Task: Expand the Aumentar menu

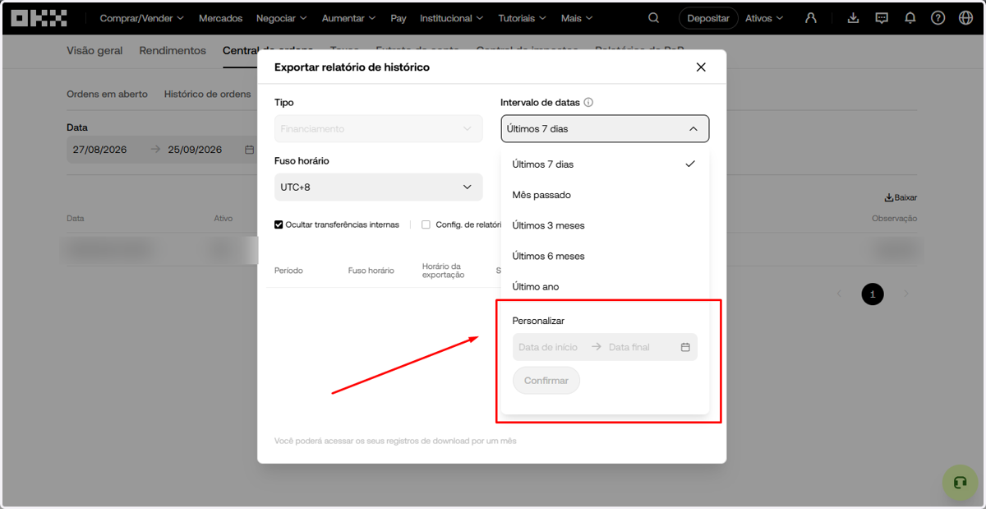Action: pyautogui.click(x=348, y=18)
